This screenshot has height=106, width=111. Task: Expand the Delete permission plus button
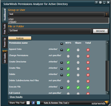tap(62, 75)
